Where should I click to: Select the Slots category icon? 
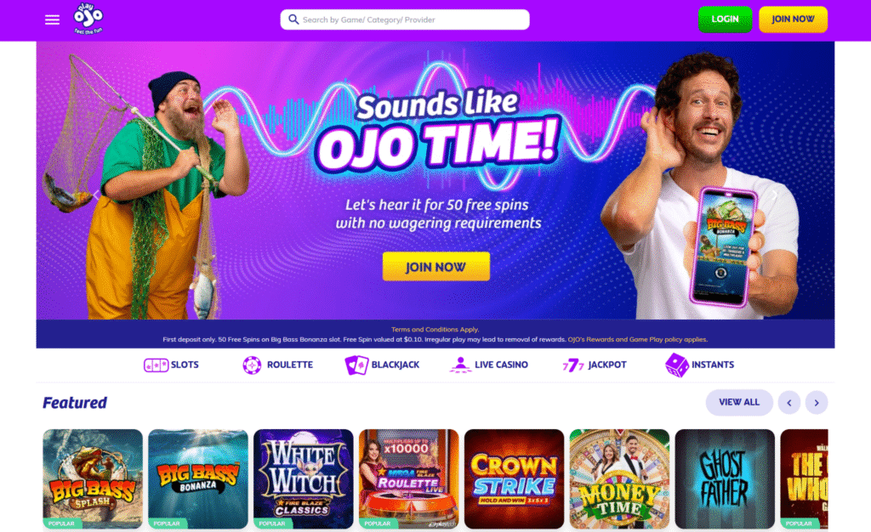[x=157, y=365]
